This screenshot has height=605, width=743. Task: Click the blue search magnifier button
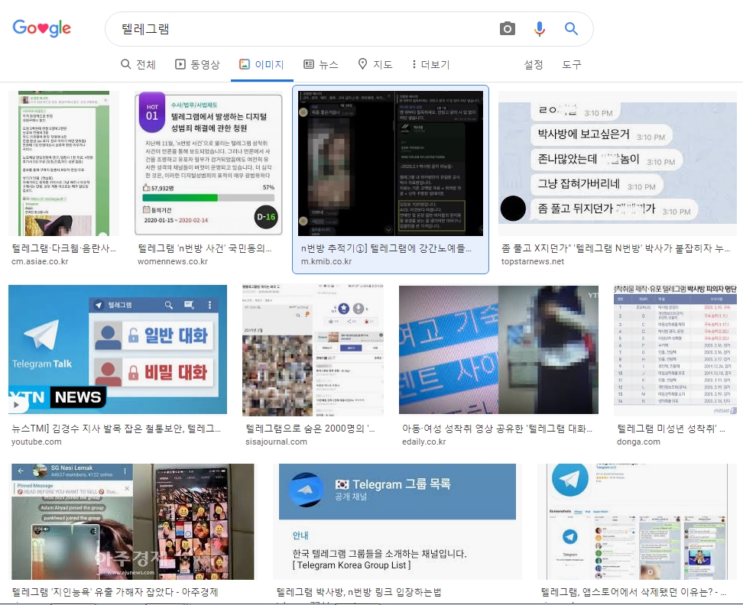point(571,29)
